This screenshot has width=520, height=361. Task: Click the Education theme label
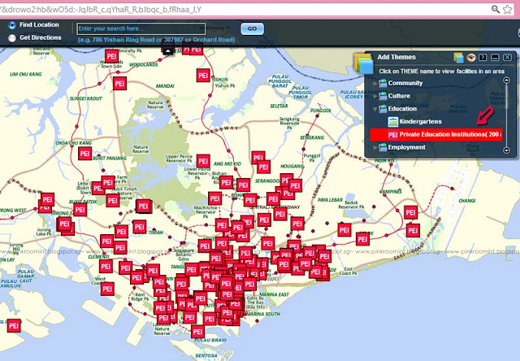(402, 109)
